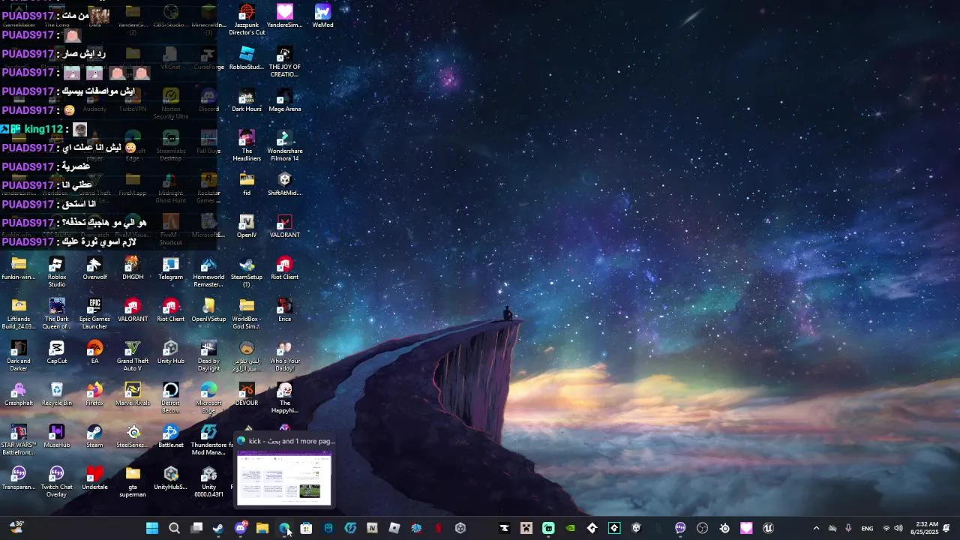Image resolution: width=960 pixels, height=540 pixels.
Task: Open taskbar Search
Action: (x=174, y=528)
